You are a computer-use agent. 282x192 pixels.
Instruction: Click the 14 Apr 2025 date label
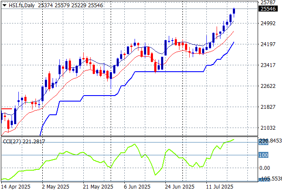[x=15, y=187]
